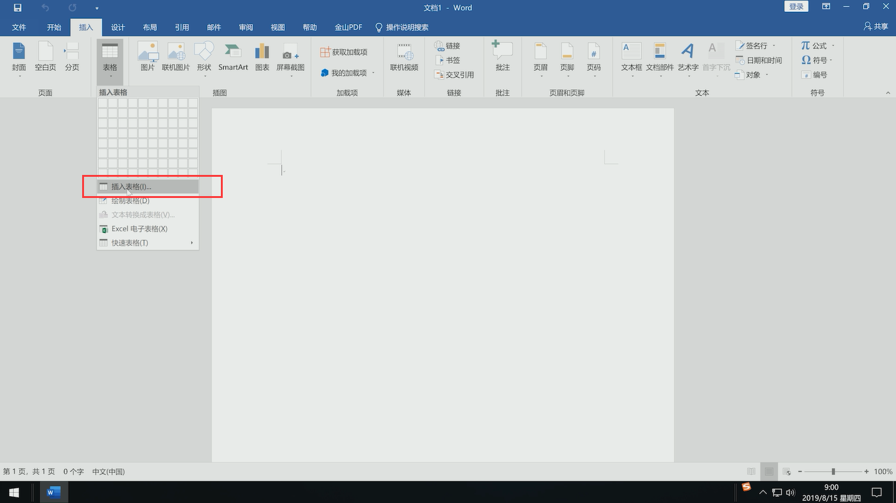
Task: Insert a chart (图表)
Action: [x=262, y=57]
